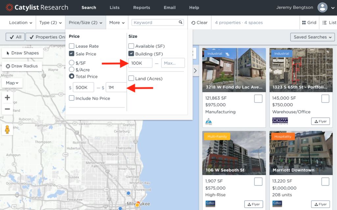Enable the Land (Acres) checkbox

click(x=131, y=78)
